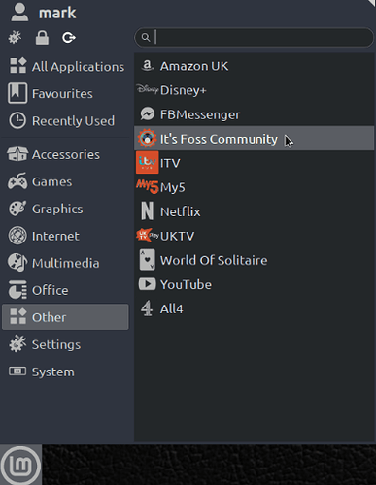Image resolution: width=376 pixels, height=485 pixels.
Task: Open system settings gear icon near username
Action: (15, 38)
